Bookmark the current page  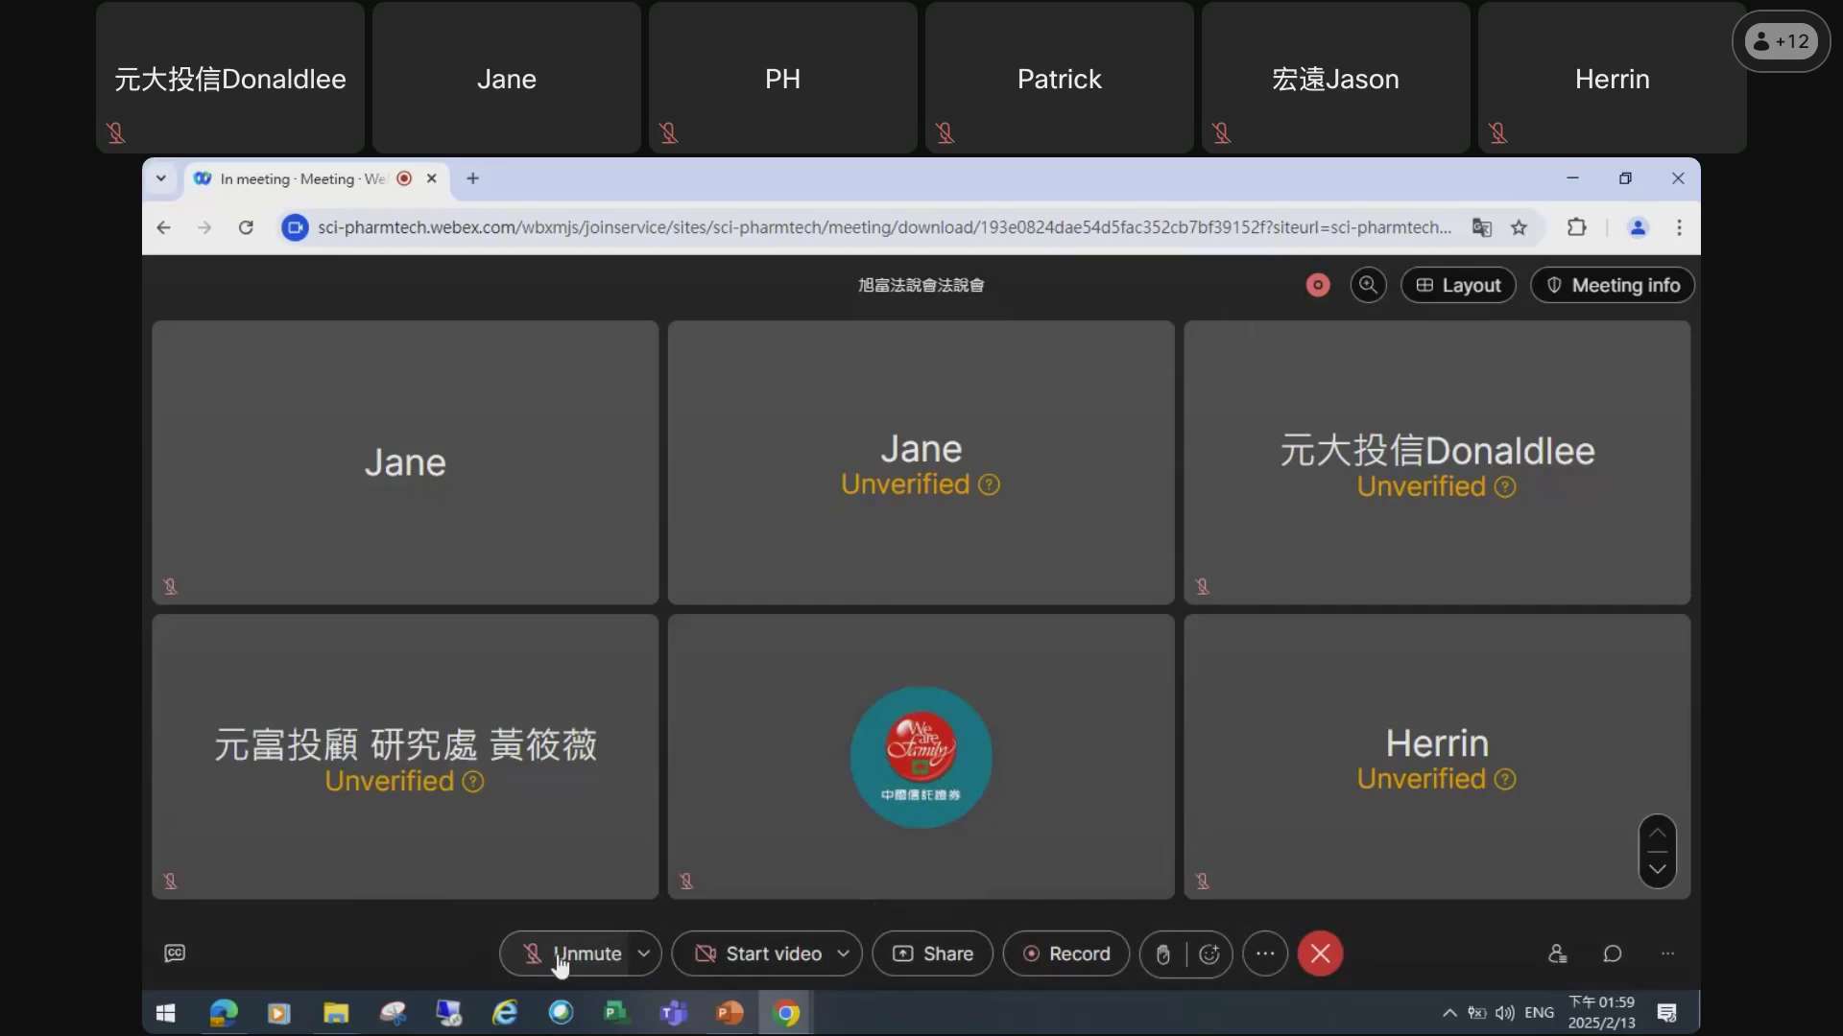[x=1520, y=227]
